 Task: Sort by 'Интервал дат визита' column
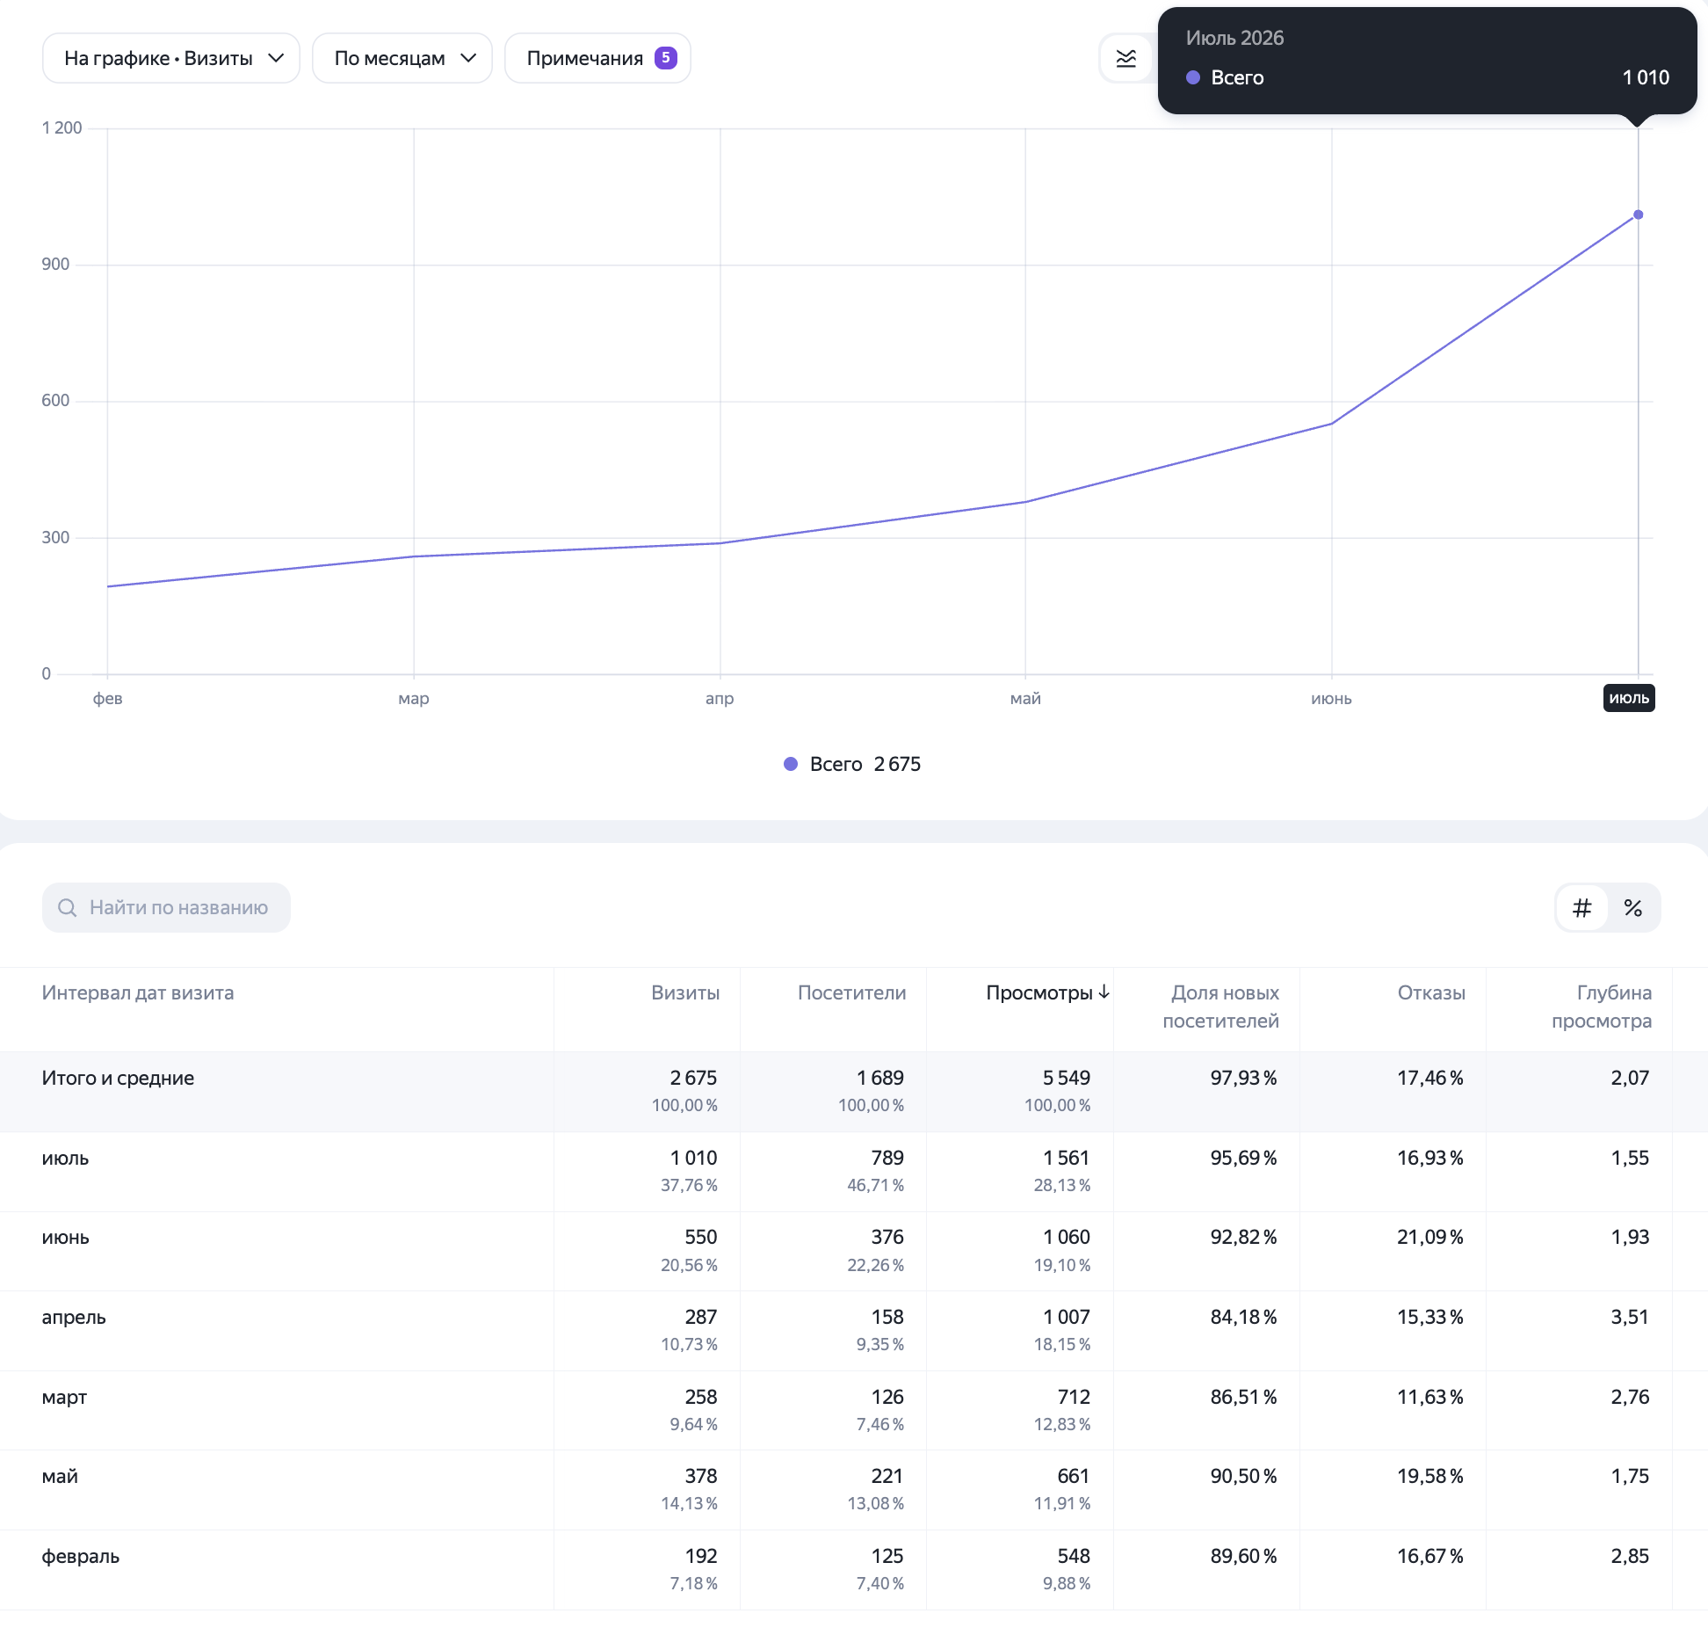pyautogui.click(x=138, y=992)
